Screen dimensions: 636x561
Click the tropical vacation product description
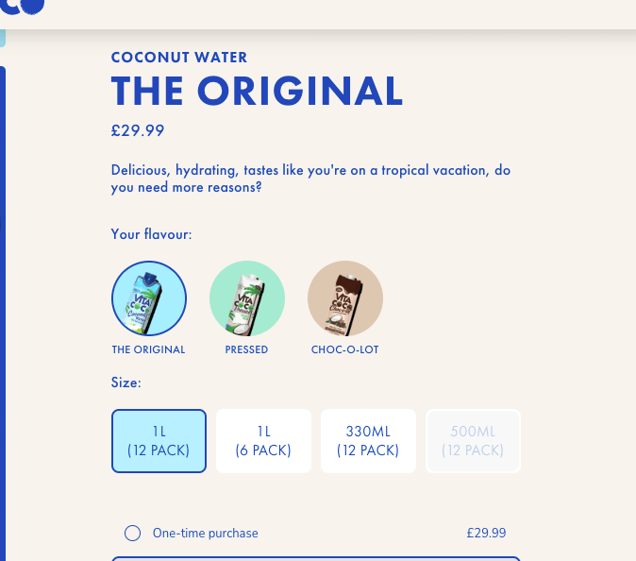(310, 178)
